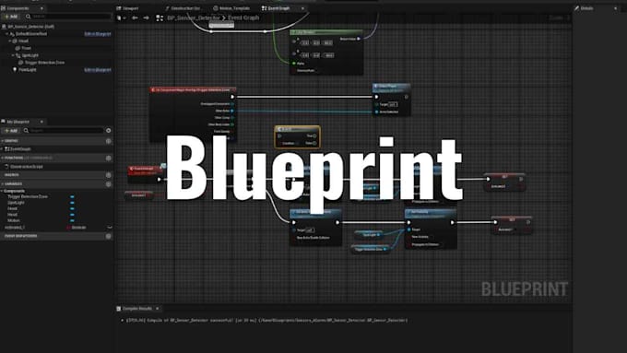
Task: Select the Branch node header
Action: coord(297,129)
